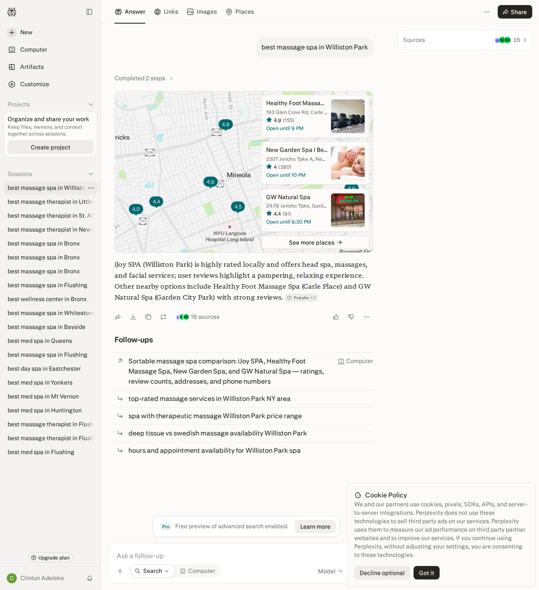This screenshot has width=539, height=590.
Task: Collapse the sidebar panel icon
Action: coord(89,12)
